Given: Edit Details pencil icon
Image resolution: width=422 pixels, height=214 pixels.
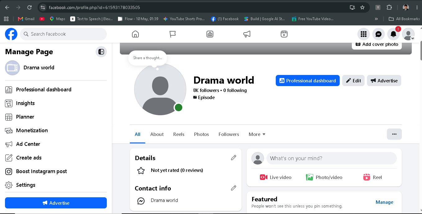Looking at the screenshot, I should pos(234,158).
